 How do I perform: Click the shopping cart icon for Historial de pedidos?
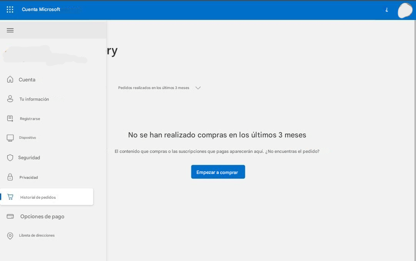(x=10, y=197)
